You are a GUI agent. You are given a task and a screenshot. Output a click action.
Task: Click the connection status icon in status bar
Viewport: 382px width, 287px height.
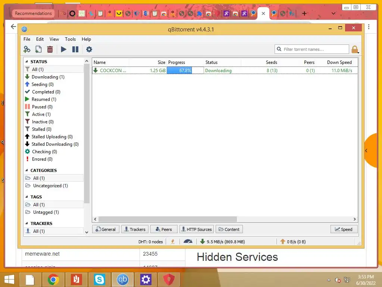tap(173, 242)
